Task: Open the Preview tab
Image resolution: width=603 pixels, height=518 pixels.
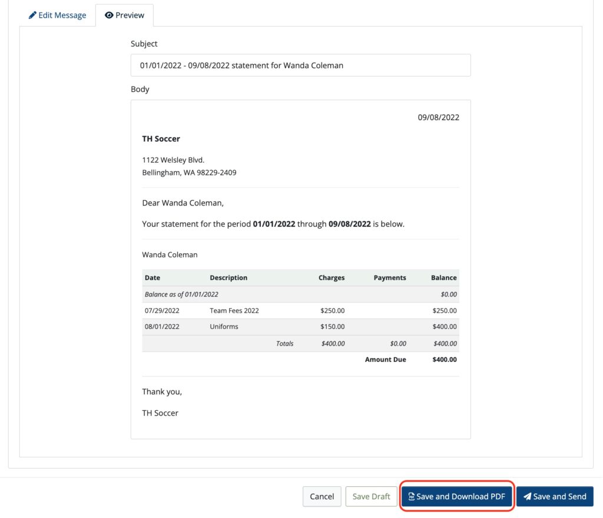Action: tap(124, 15)
